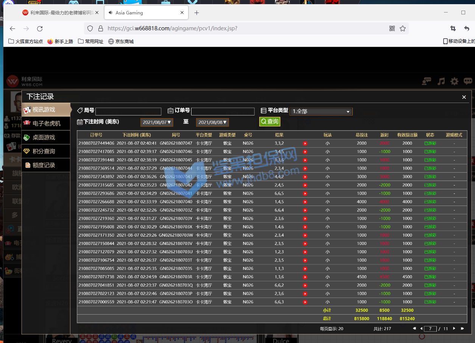This screenshot has height=343, width=475.
Task: Go to the previous page of records
Action: pyautogui.click(x=421, y=329)
